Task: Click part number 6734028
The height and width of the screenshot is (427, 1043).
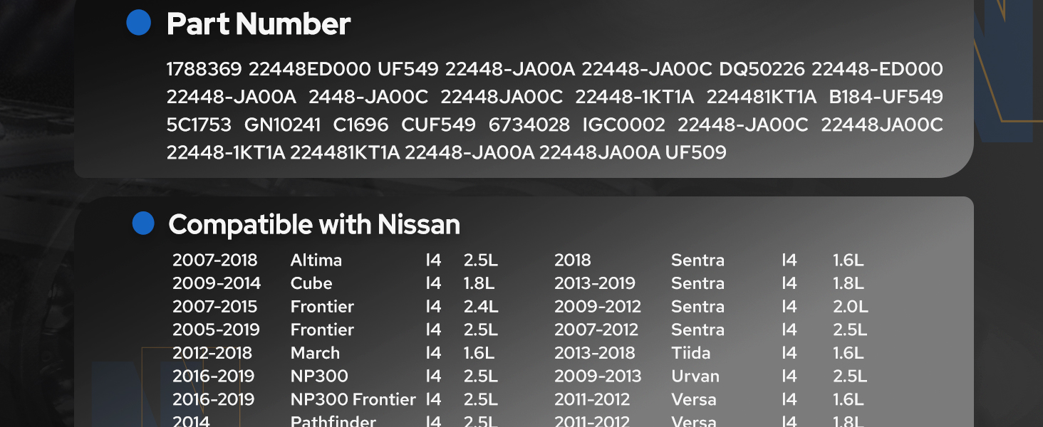Action: [529, 125]
